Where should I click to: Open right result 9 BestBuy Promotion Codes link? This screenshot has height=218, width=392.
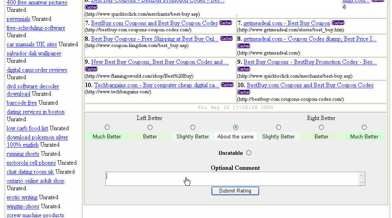(310, 62)
